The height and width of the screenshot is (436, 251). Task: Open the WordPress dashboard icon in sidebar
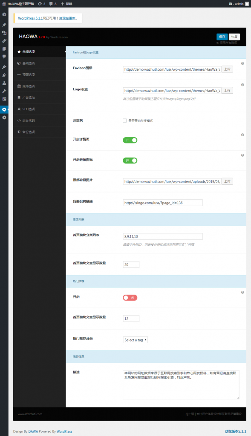pyautogui.click(x=4, y=14)
